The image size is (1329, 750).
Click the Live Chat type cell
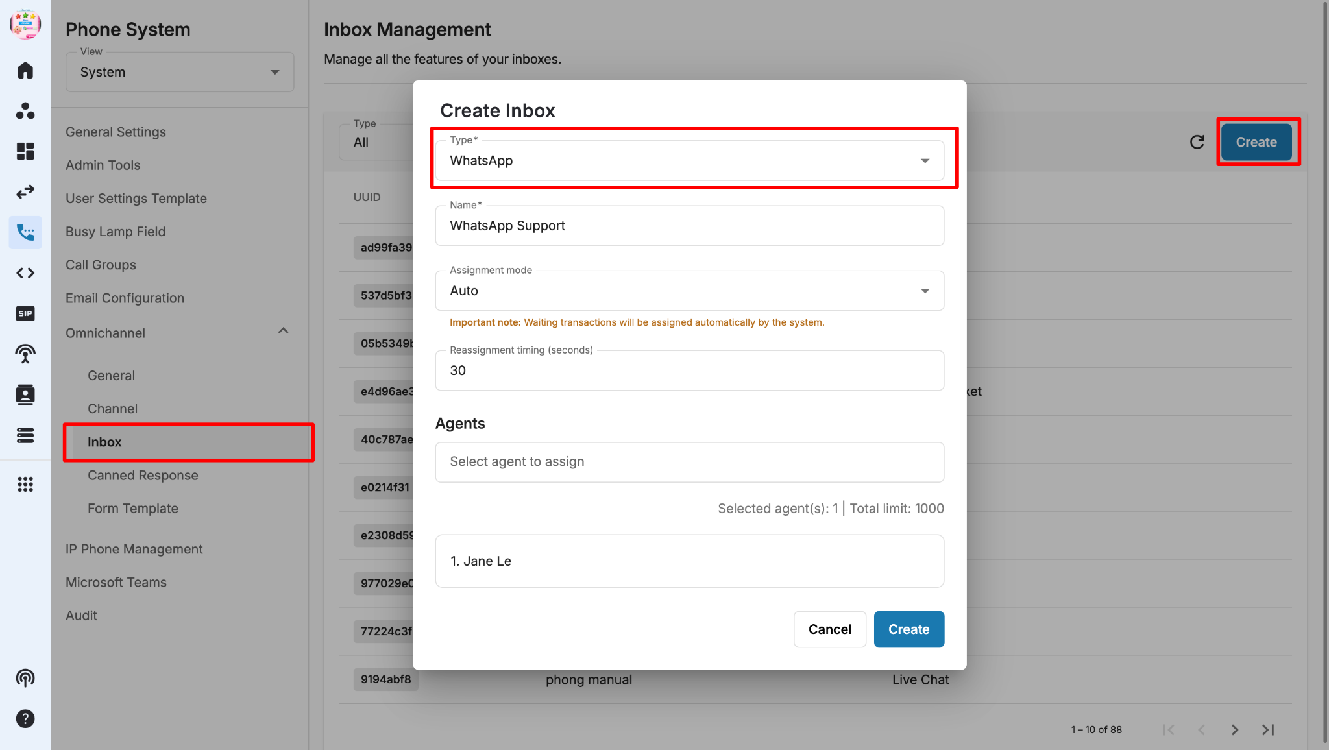click(x=920, y=679)
